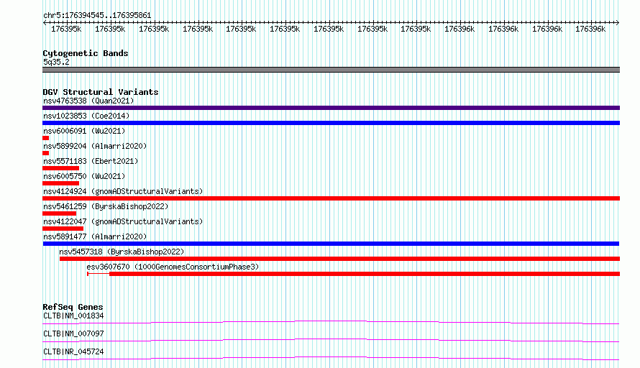640x368 pixels.
Task: Click the RefSeq Genes track title
Action: (73, 307)
